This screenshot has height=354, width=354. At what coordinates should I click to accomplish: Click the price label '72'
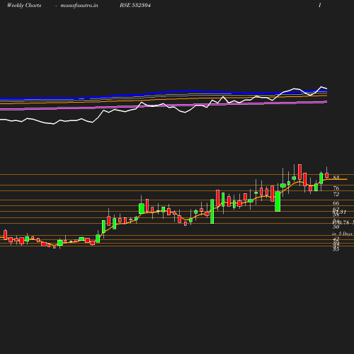(x=336, y=194)
